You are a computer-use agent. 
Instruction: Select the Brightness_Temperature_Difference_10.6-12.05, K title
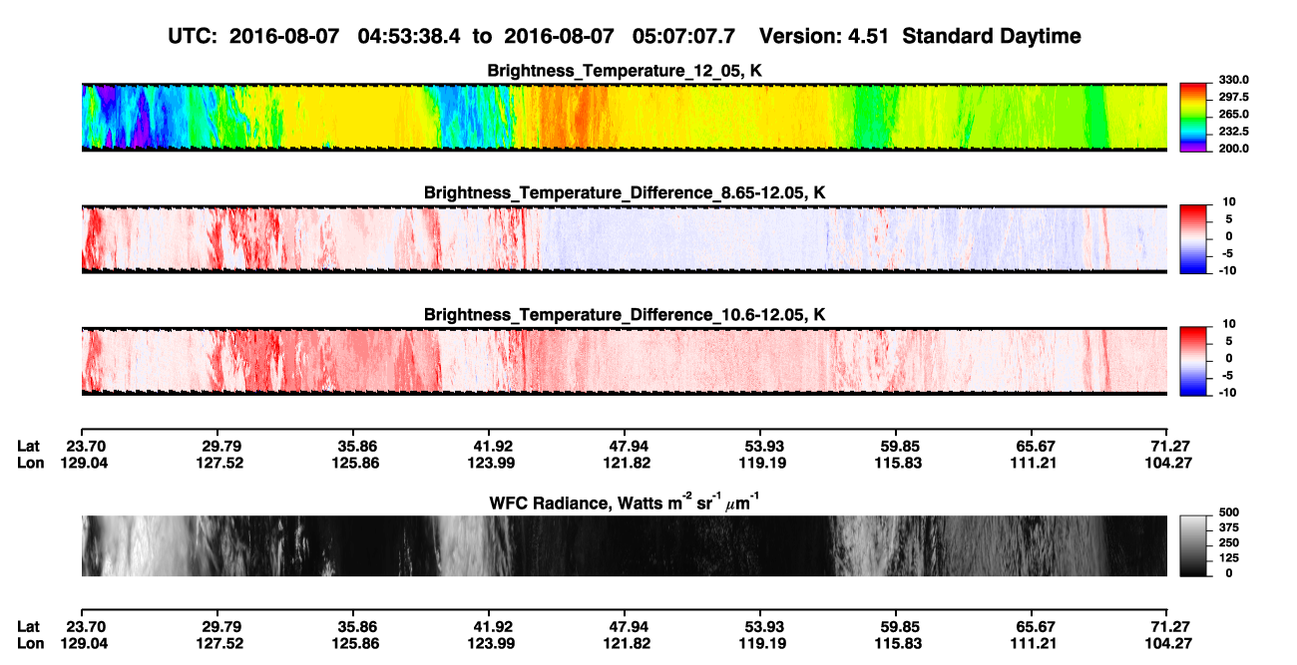point(625,315)
